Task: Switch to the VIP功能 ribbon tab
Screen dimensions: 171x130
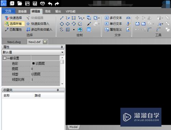Action: [70, 11]
